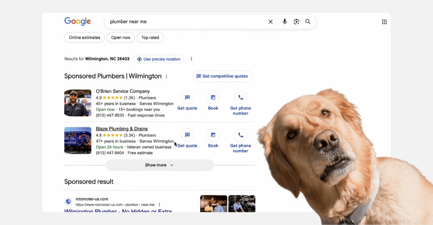Expand Show more sponsored plumbers
Viewport: 433px width, 225px height.
[160, 165]
